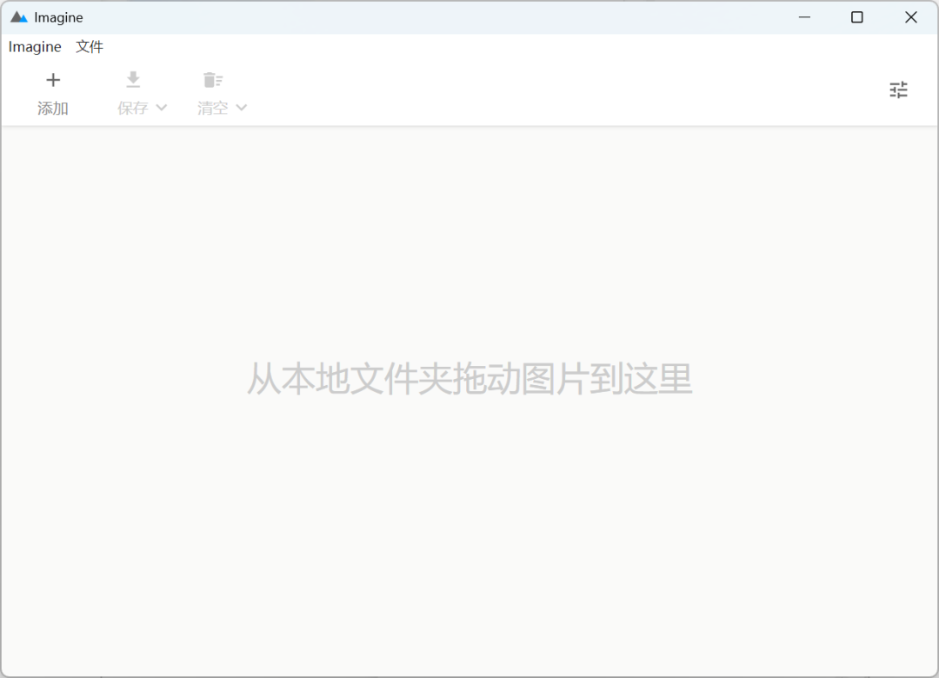Viewport: 939px width, 678px height.
Task: Click the Imagine title text in title bar
Action: click(59, 17)
